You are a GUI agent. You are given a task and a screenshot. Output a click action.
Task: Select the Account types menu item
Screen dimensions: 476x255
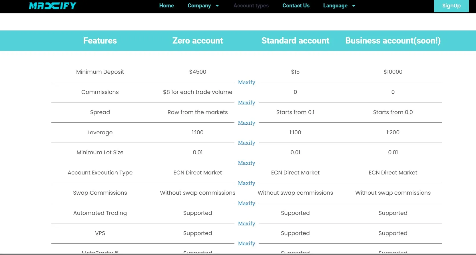coord(251,6)
